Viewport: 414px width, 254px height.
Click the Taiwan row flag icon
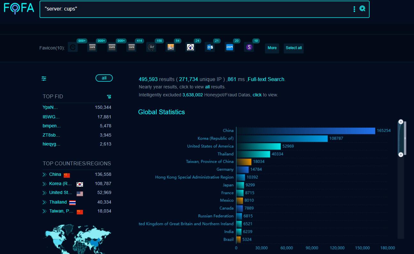tap(80, 212)
